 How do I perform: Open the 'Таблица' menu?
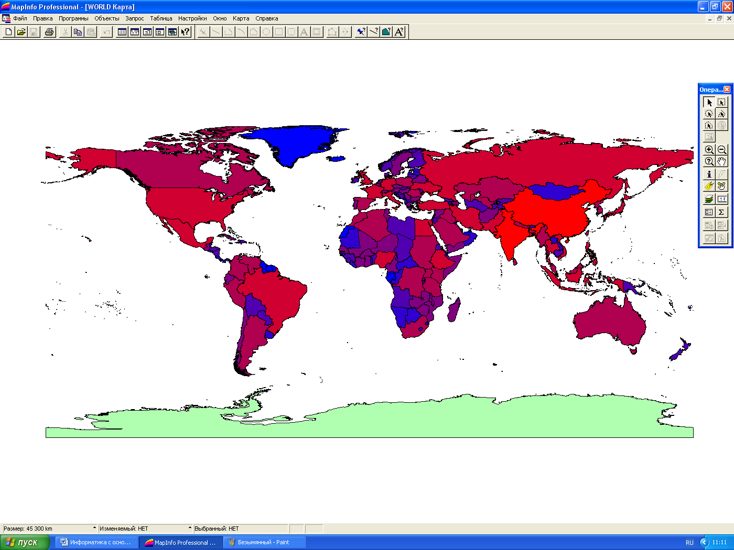point(161,18)
